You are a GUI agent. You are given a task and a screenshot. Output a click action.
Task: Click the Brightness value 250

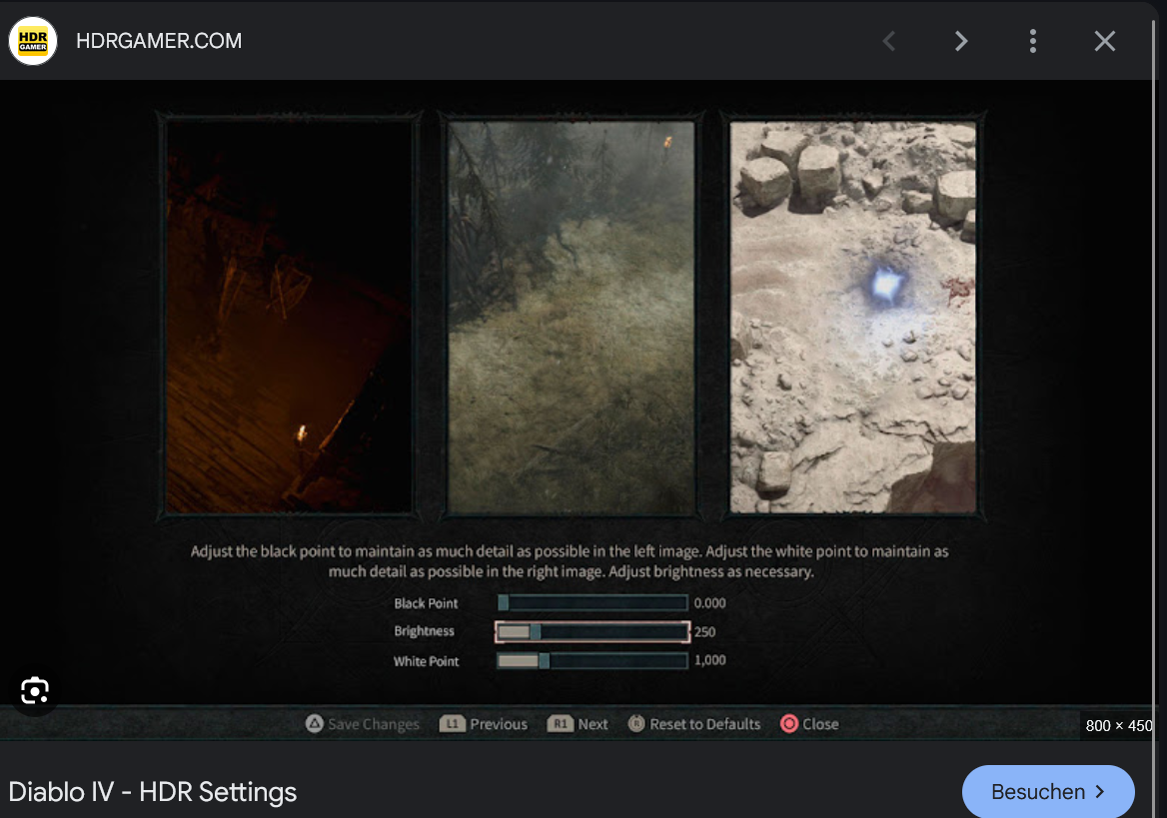pyautogui.click(x=704, y=632)
